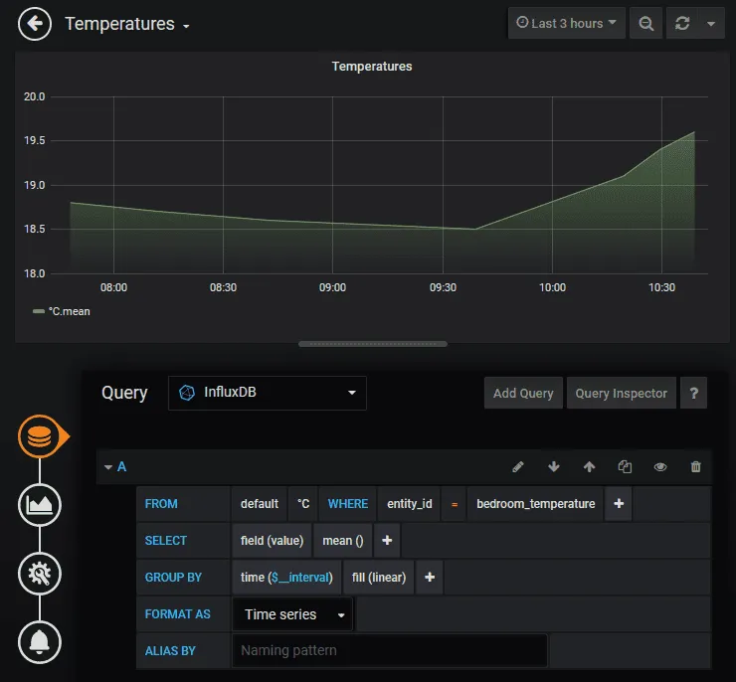Add a GROUP BY clause with plus
Screen dimensions: 736x682
[430, 578]
